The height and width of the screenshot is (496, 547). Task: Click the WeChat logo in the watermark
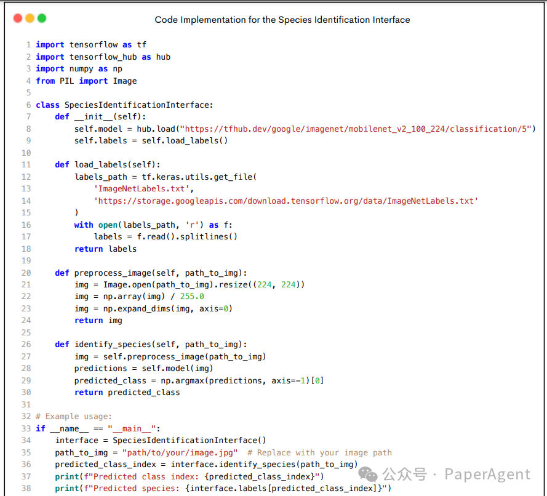[369, 474]
